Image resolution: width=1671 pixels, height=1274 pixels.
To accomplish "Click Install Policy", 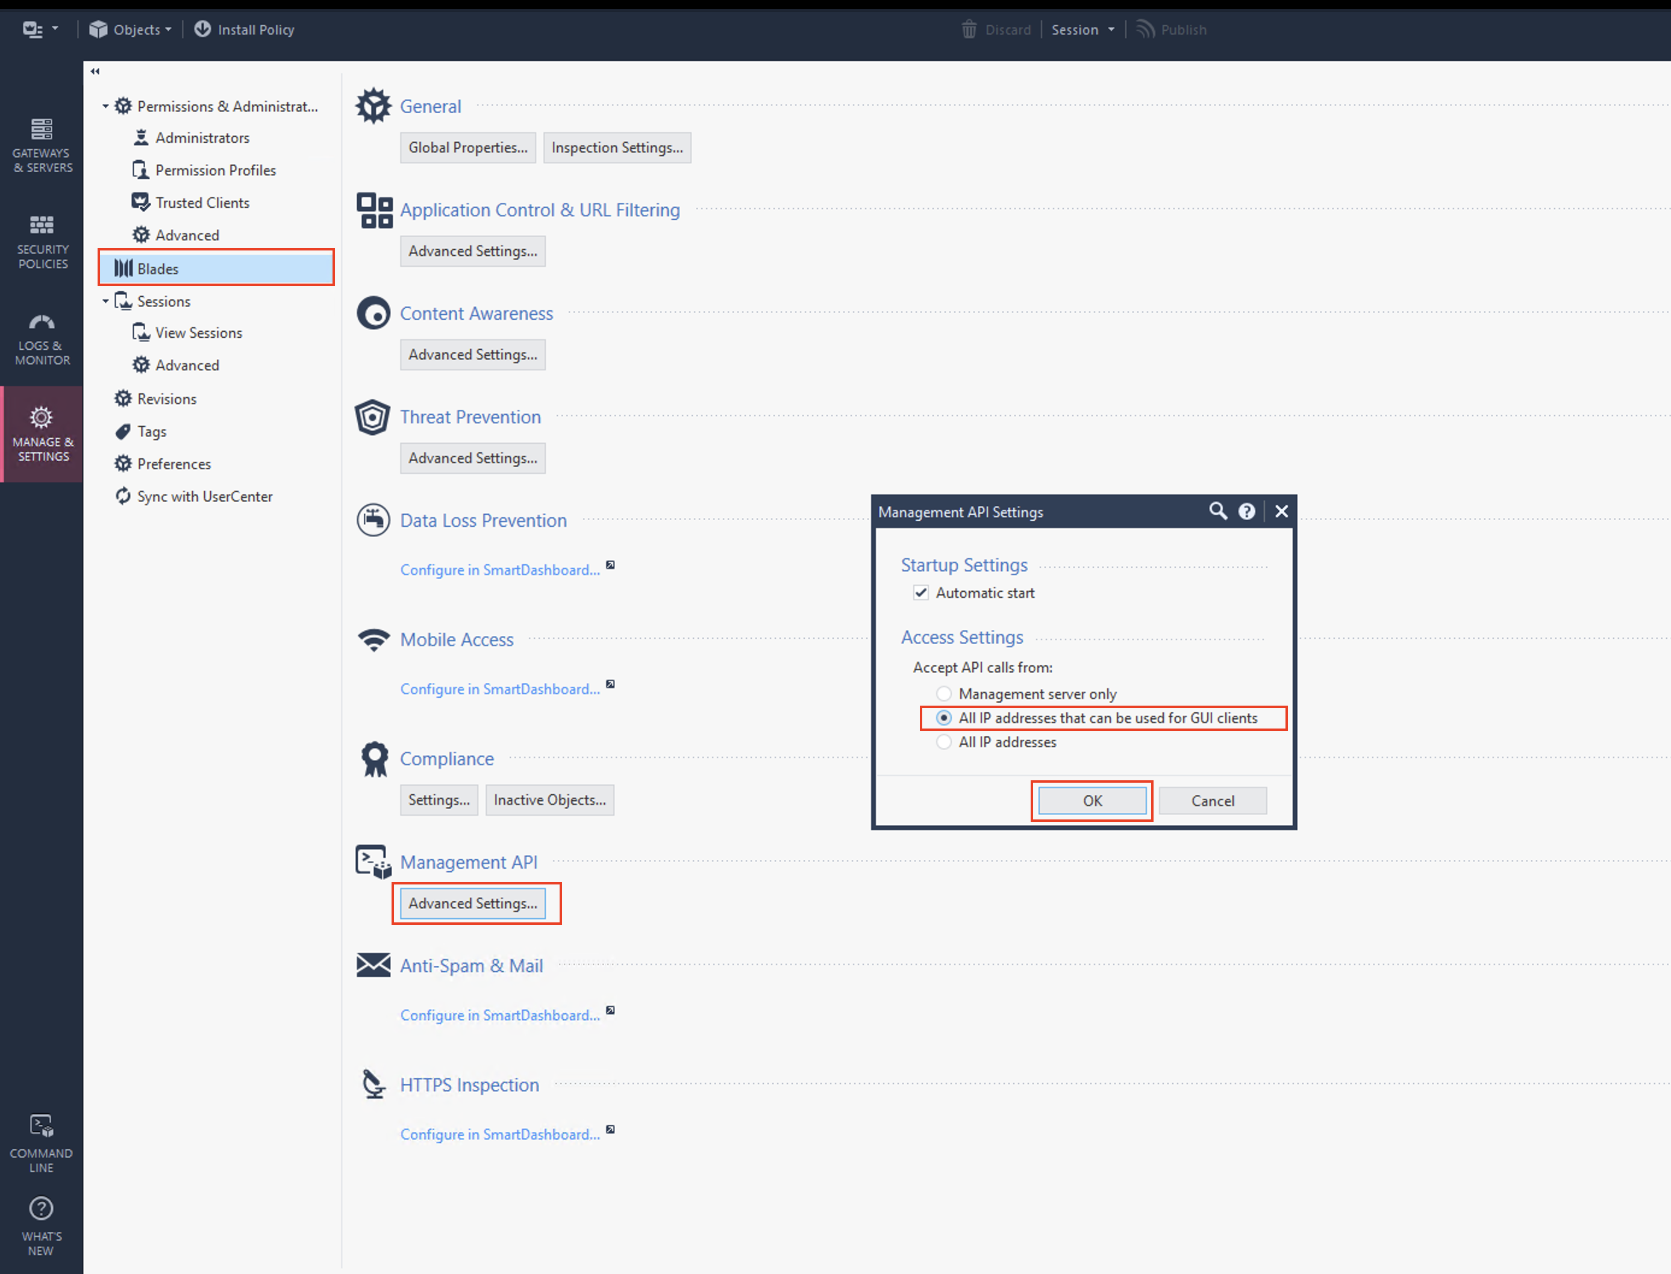I will click(244, 30).
